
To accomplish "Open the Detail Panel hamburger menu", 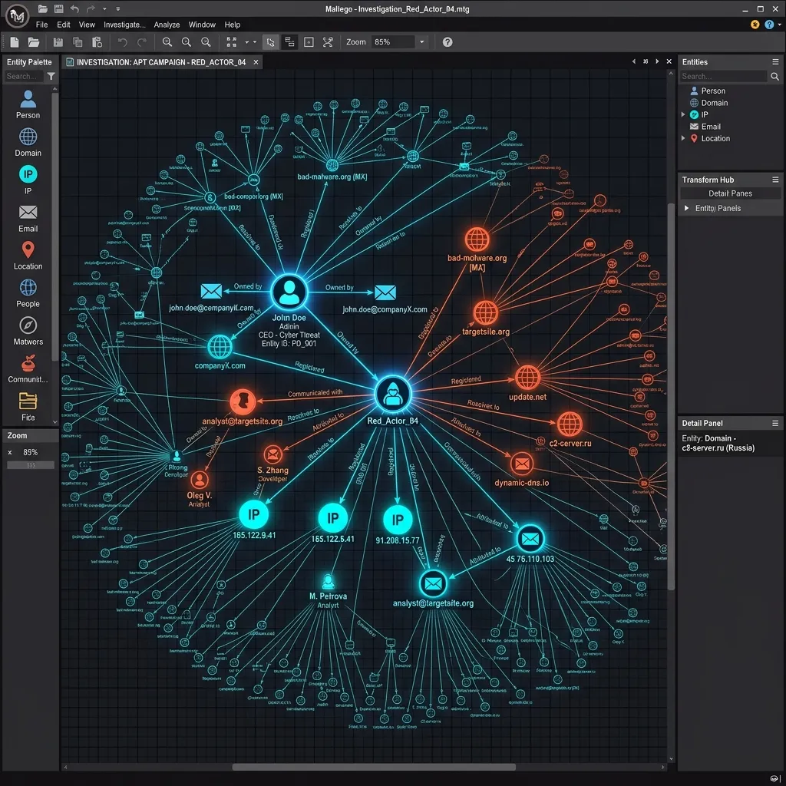I will (775, 423).
